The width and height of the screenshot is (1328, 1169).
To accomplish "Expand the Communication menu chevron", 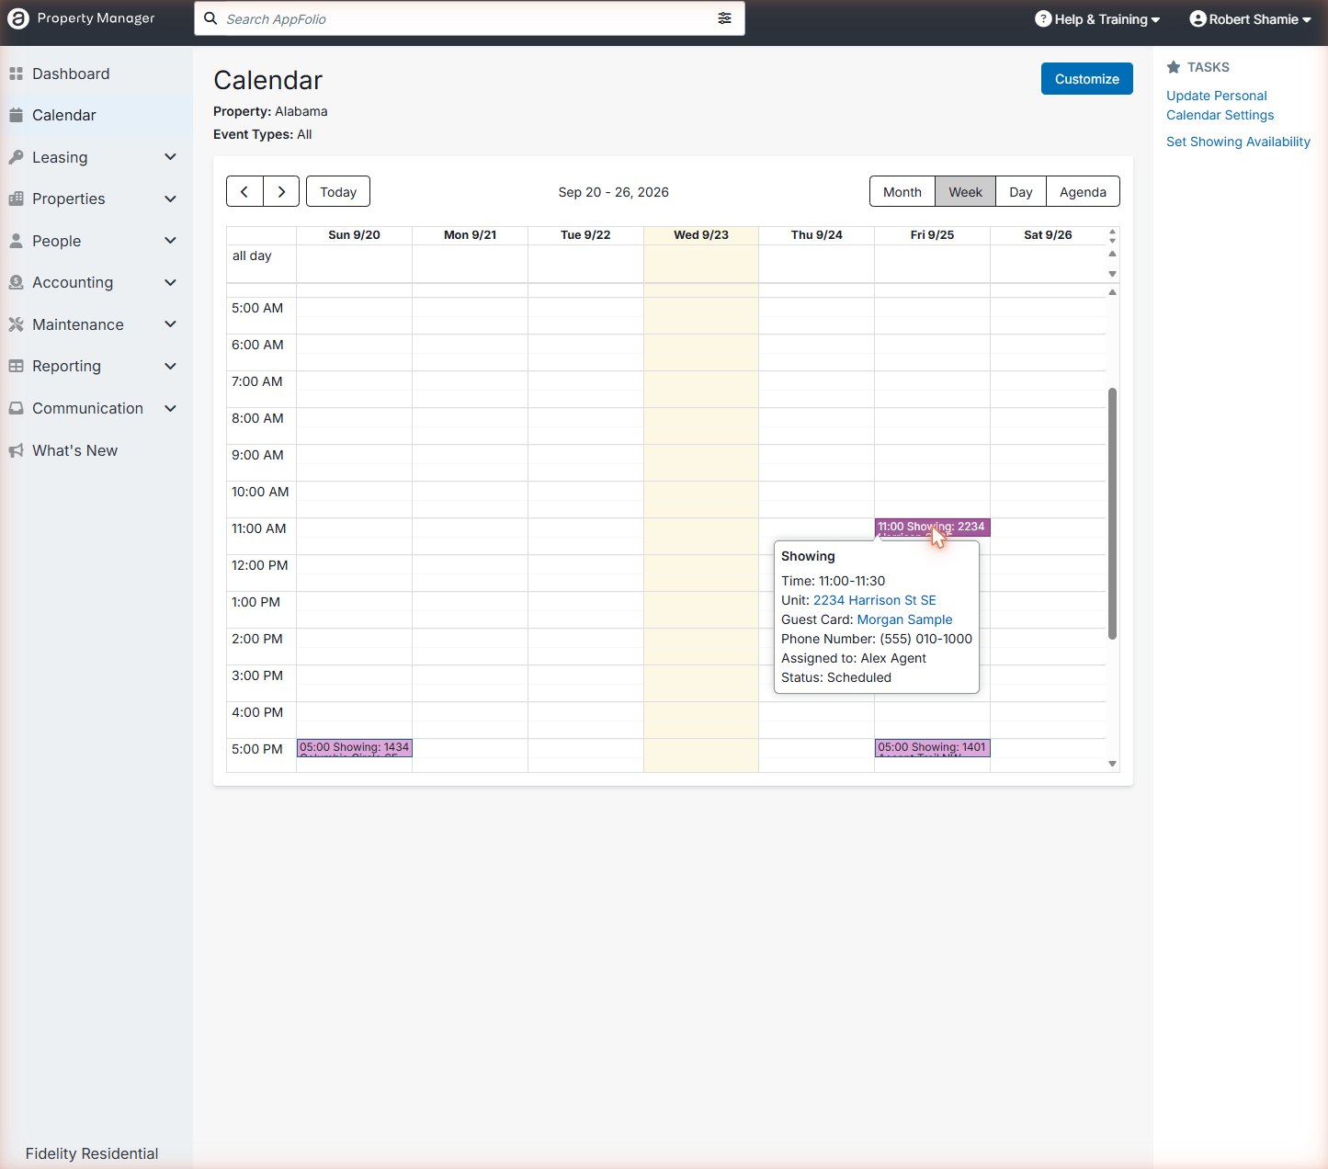I will click(x=170, y=408).
